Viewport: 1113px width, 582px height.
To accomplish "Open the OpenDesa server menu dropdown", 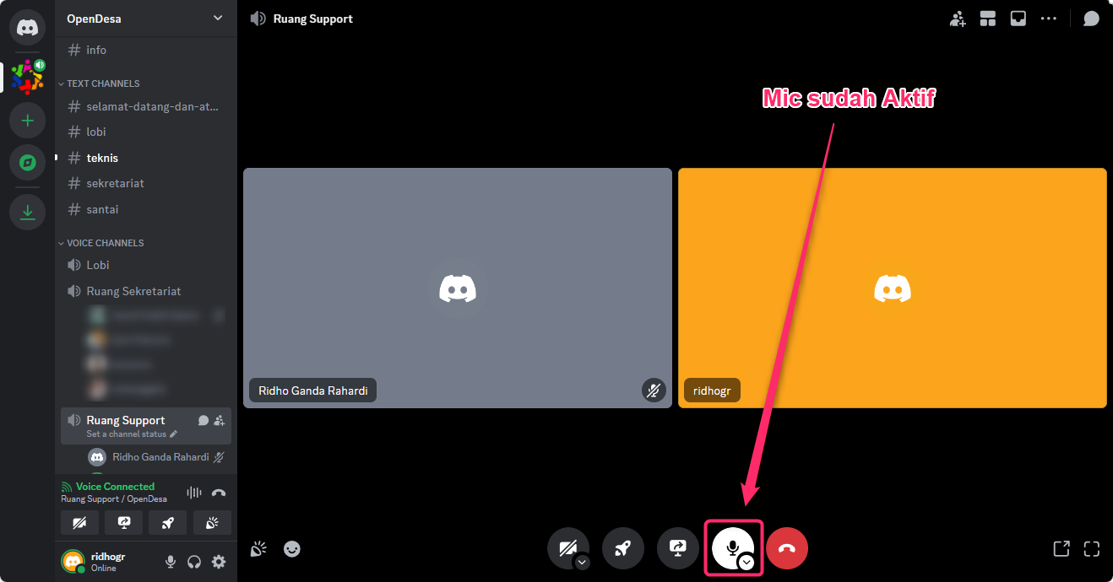I will click(218, 18).
